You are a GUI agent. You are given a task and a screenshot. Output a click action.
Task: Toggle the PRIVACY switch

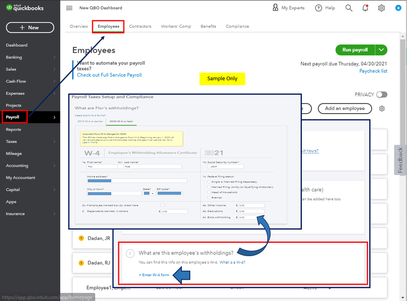382,94
